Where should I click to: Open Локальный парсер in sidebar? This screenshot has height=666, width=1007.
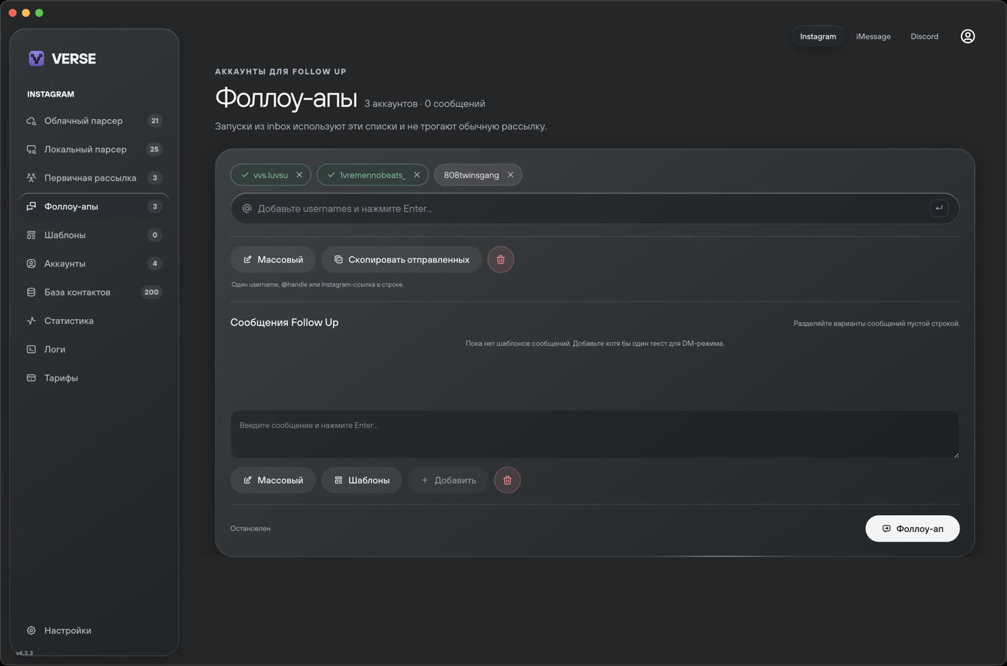tap(94, 149)
